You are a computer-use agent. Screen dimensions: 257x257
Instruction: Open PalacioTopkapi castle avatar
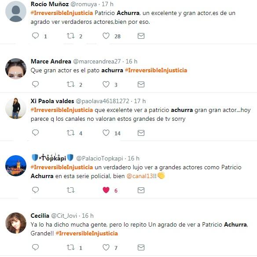point(16,166)
